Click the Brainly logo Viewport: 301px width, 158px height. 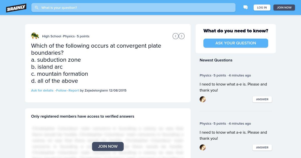[x=16, y=8]
